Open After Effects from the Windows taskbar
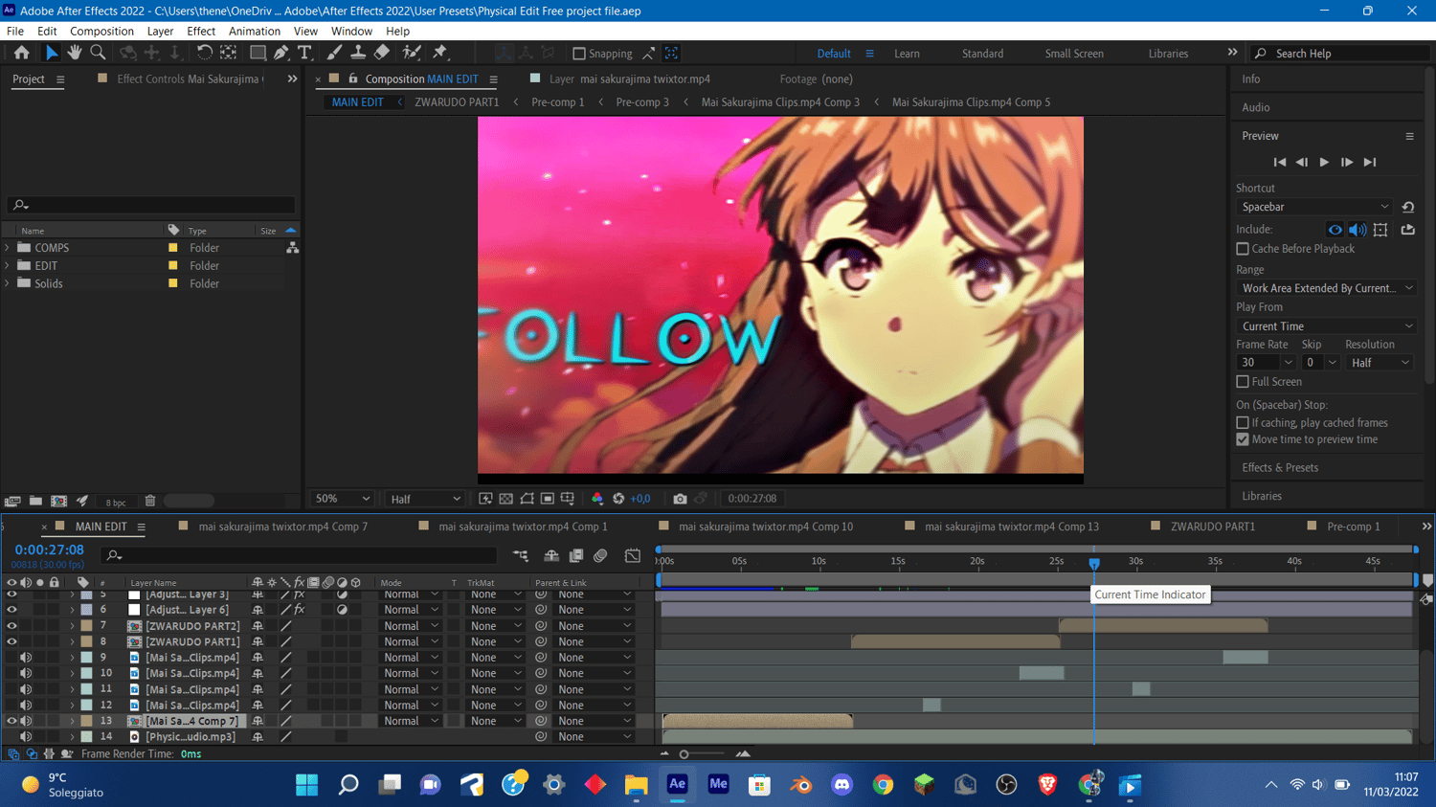This screenshot has height=807, width=1436. [x=677, y=785]
